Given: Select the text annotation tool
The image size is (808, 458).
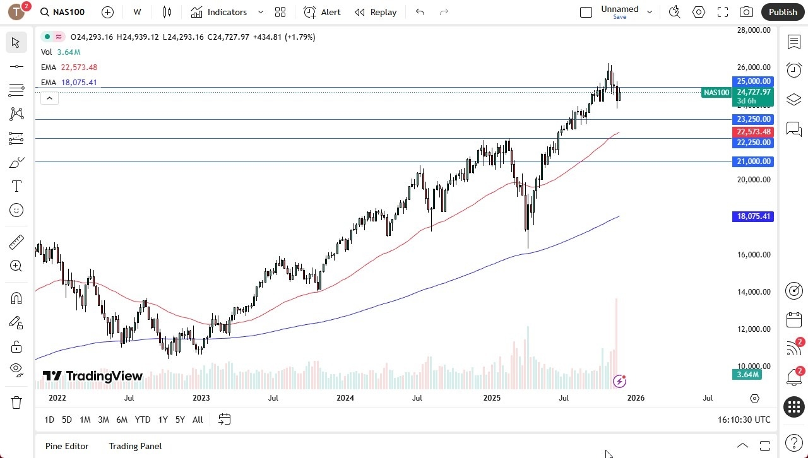Looking at the screenshot, I should [16, 185].
